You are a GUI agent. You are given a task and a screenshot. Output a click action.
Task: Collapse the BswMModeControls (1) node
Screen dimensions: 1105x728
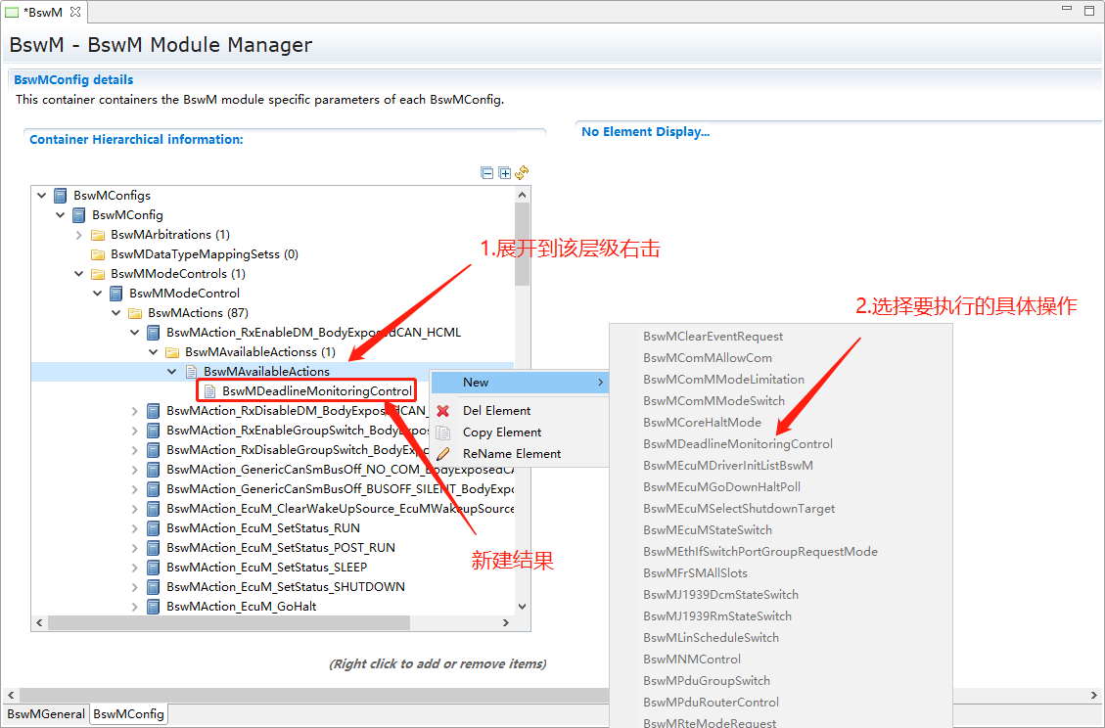(x=79, y=274)
